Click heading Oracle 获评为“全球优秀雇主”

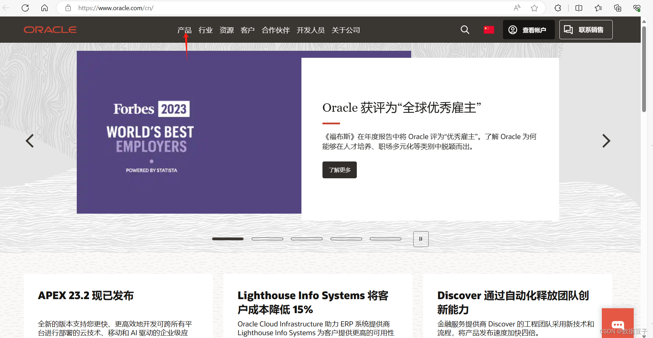(x=402, y=108)
